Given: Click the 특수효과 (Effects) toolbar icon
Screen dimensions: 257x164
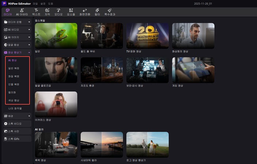Looking at the screenshot, I should (109, 12).
